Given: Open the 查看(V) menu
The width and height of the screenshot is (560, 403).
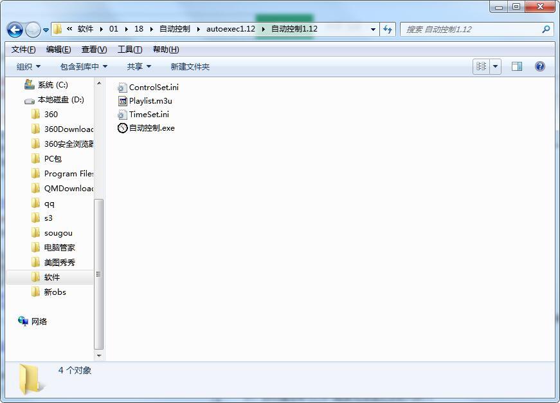Looking at the screenshot, I should tap(94, 50).
